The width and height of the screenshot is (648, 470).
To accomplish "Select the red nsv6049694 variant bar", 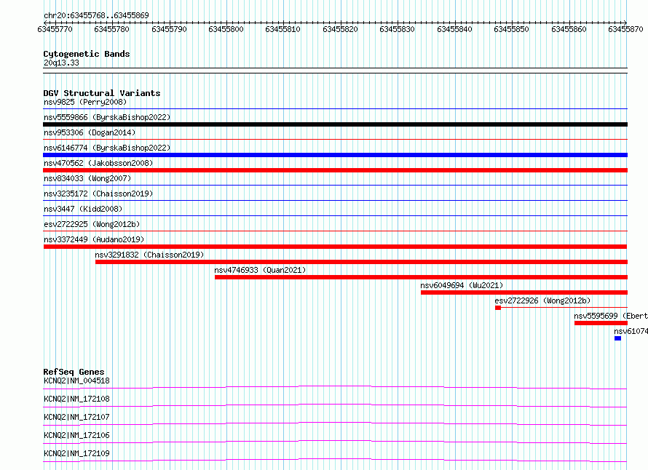I will [x=524, y=292].
